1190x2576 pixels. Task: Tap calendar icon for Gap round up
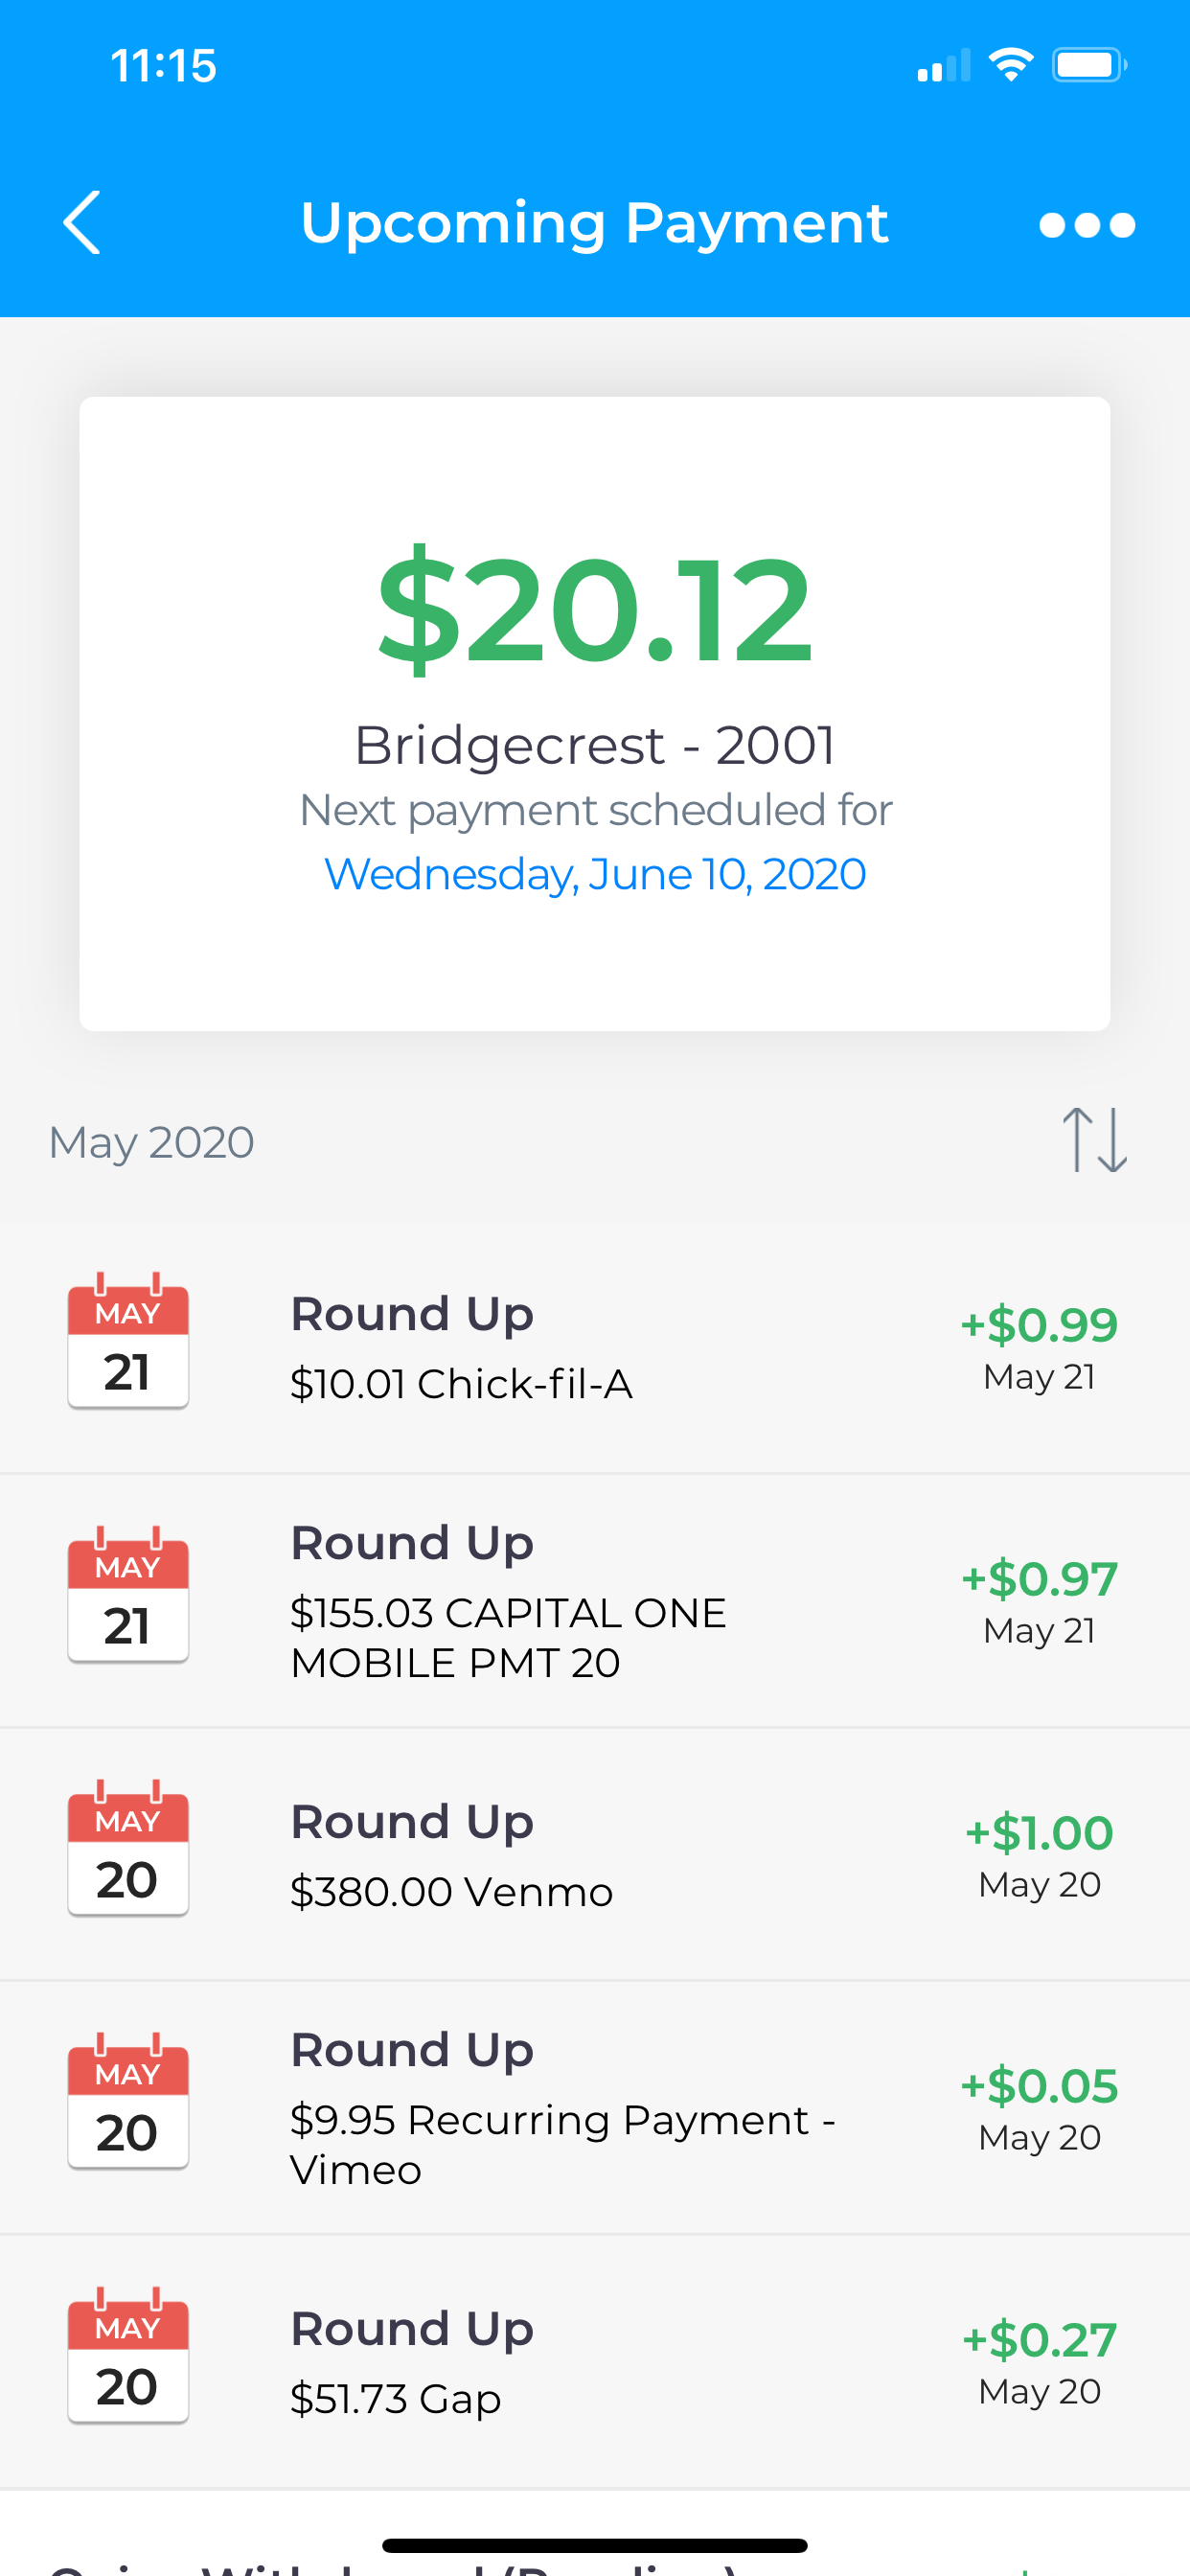tap(128, 2357)
